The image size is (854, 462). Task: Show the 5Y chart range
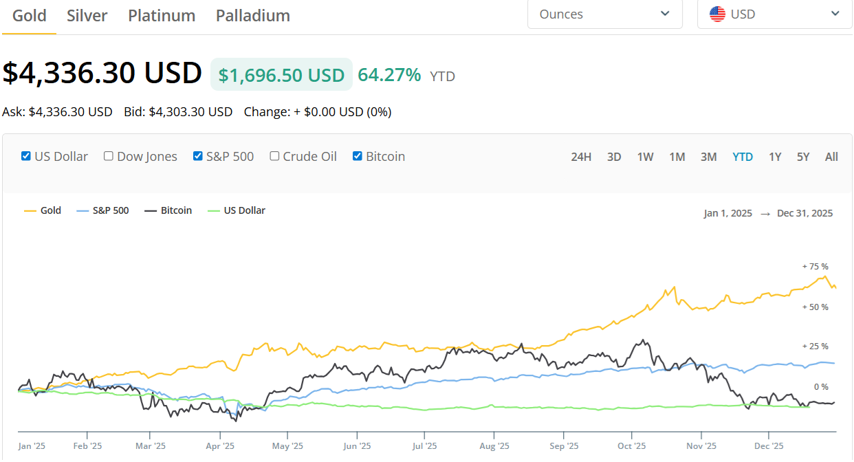(x=803, y=157)
